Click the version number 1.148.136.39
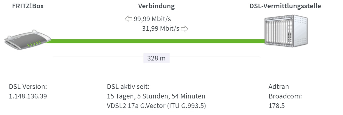The image size is (343, 115). coord(28,96)
